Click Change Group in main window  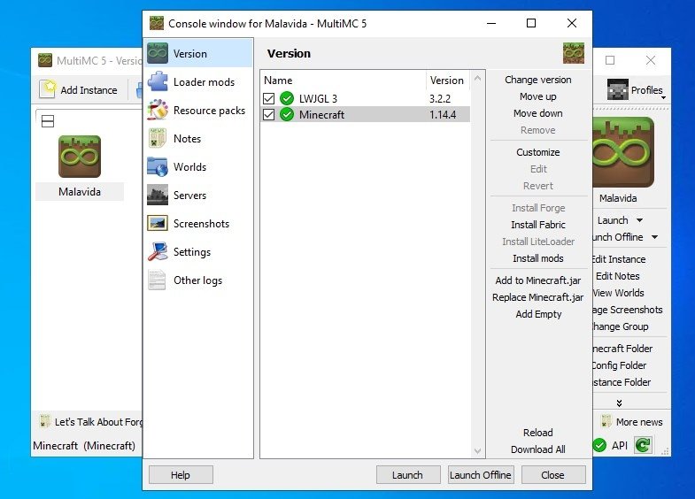621,326
